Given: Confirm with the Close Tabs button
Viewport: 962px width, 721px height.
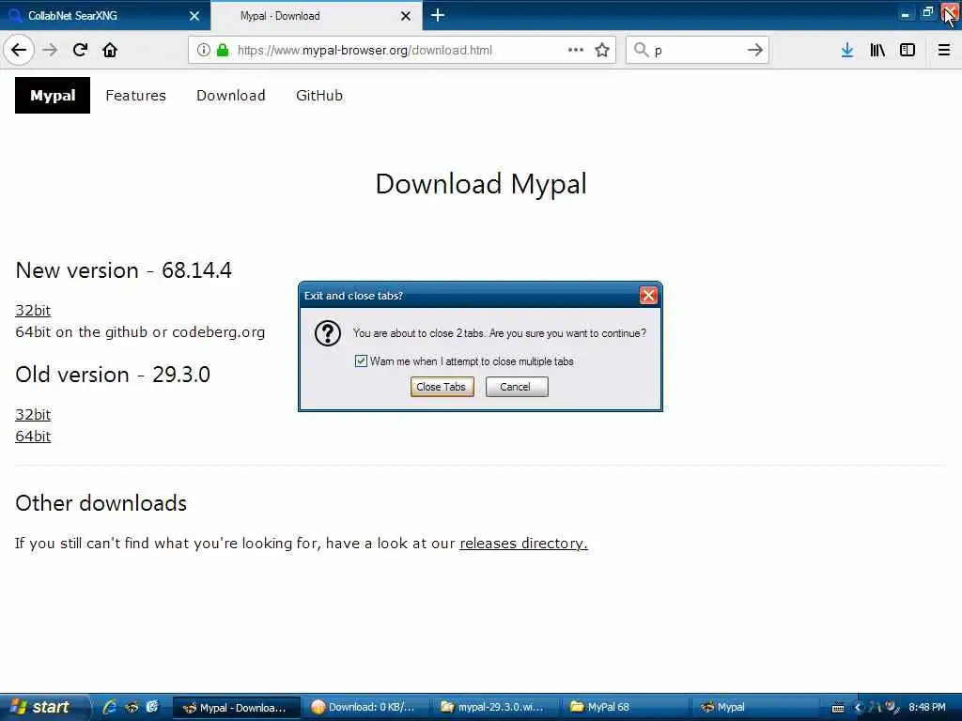Looking at the screenshot, I should pos(442,387).
